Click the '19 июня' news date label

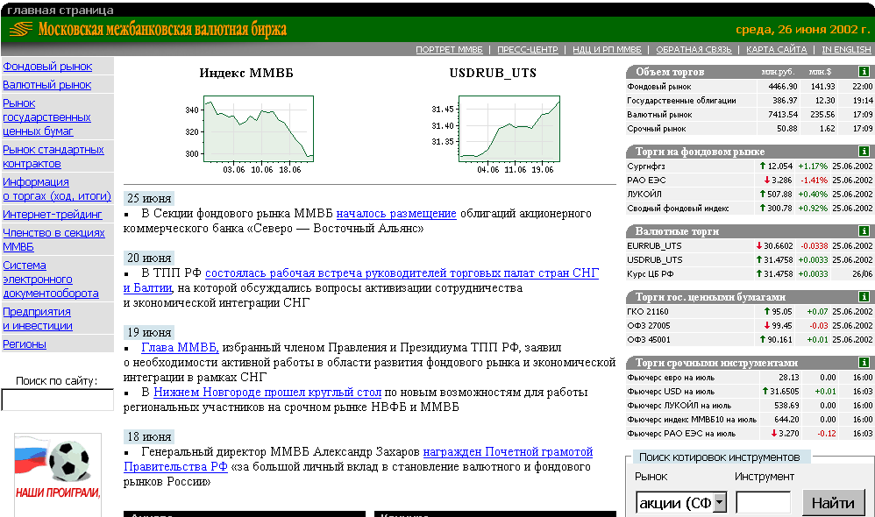coord(149,332)
